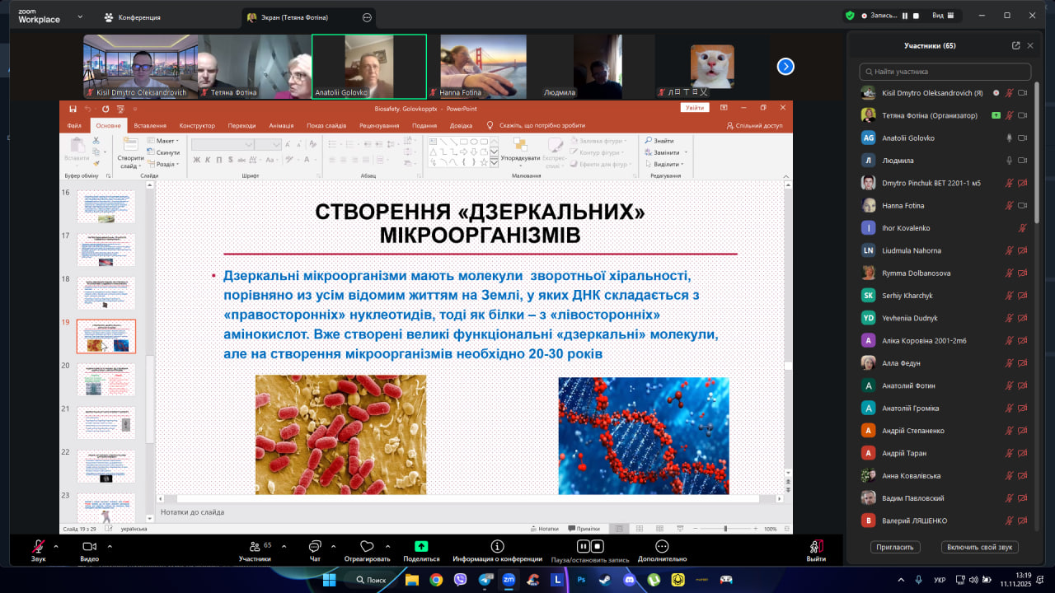Expand video options arrow next to Видео
Image resolution: width=1055 pixels, height=593 pixels.
pos(109,545)
